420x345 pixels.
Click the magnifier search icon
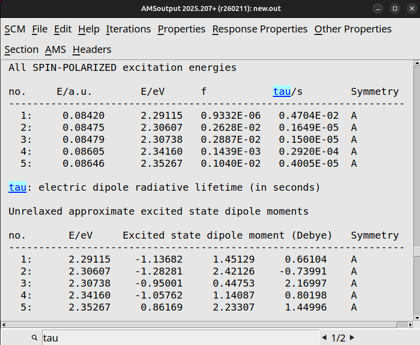pos(35,338)
